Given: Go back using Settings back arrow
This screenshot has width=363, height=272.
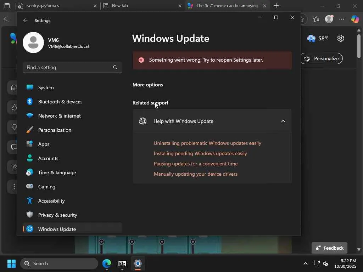Looking at the screenshot, I should coord(25,20).
